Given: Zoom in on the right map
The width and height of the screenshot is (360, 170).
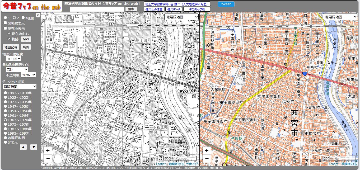Looking at the screenshot, I should 207,150.
